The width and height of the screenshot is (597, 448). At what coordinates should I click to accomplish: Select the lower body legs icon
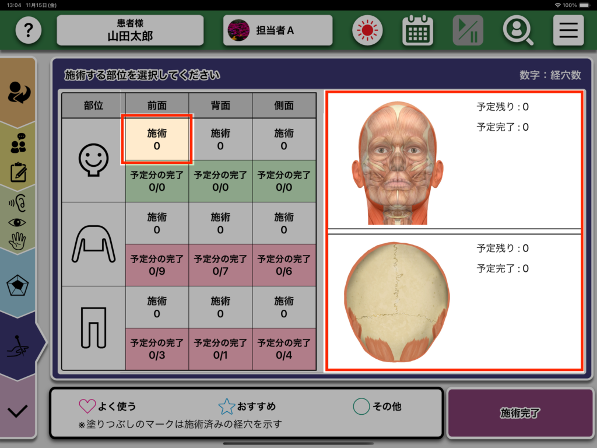tap(93, 328)
